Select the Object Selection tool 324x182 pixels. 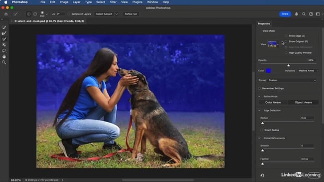(x=4, y=45)
